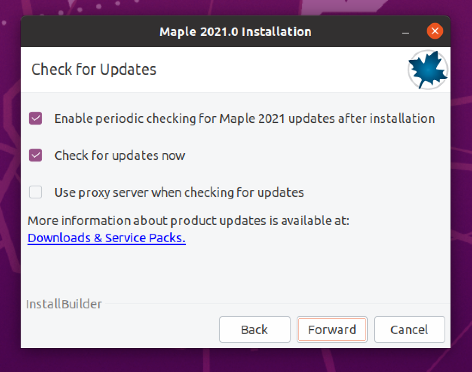Open the Downloads & Service Packs link

[x=106, y=238]
